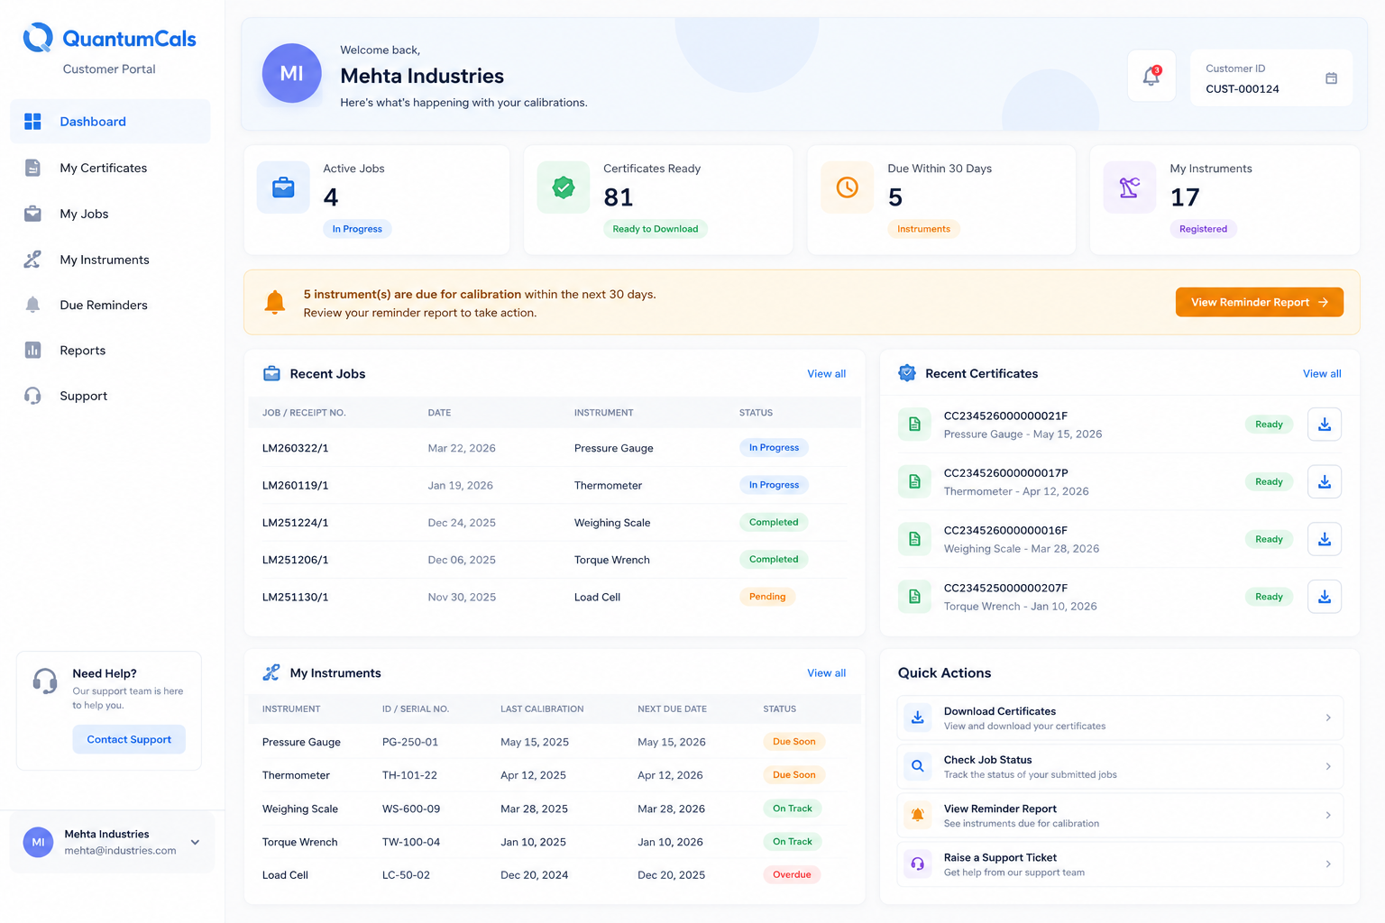Expand Download Certificates quick action chevron
This screenshot has width=1385, height=923.
(x=1328, y=717)
